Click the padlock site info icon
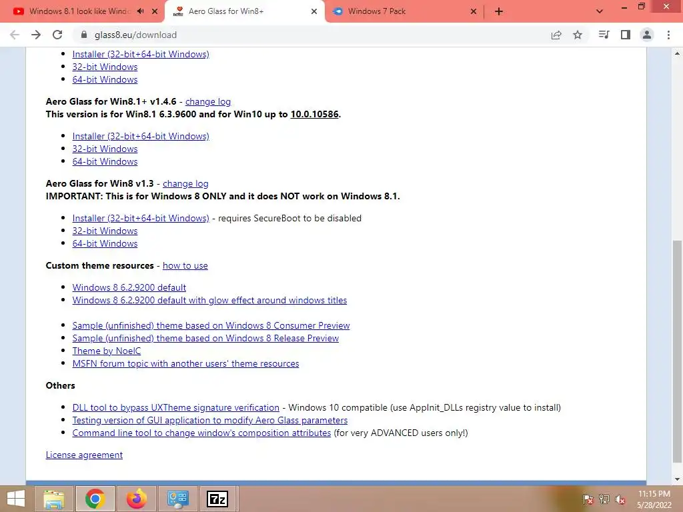This screenshot has height=512, width=683. click(84, 35)
